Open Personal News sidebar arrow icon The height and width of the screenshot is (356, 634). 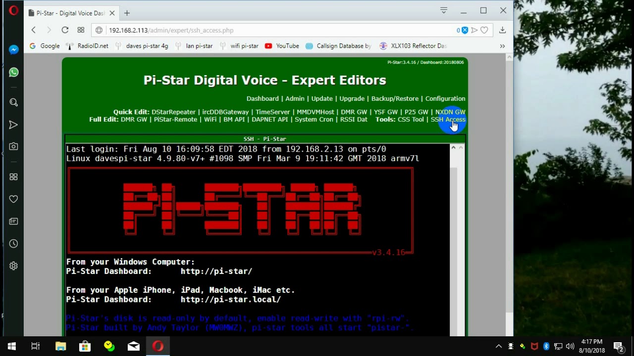pos(13,125)
